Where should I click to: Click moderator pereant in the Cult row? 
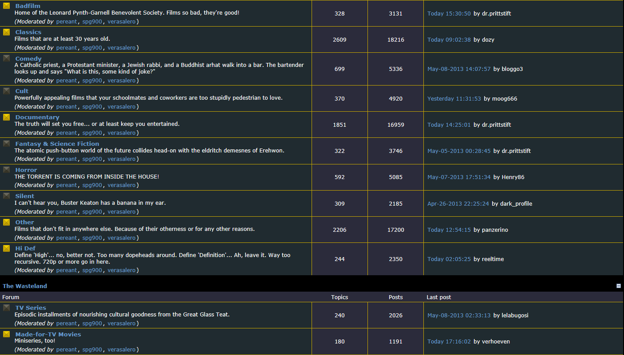[67, 106]
